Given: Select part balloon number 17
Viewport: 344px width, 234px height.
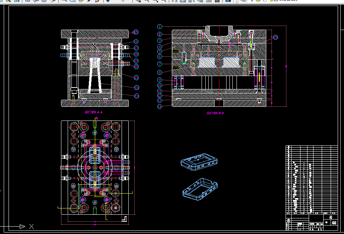Looking at the screenshot, I should coord(136,48).
